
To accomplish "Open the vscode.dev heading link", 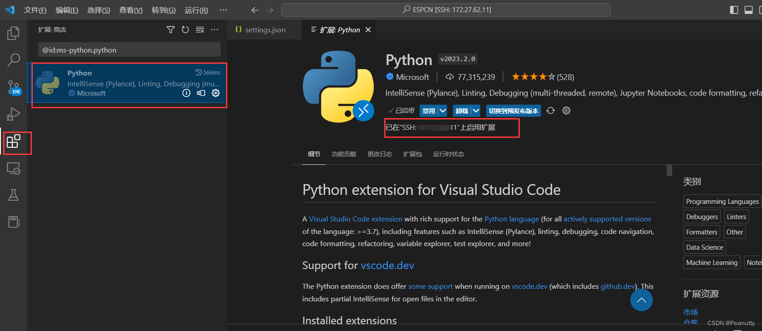I will [387, 265].
